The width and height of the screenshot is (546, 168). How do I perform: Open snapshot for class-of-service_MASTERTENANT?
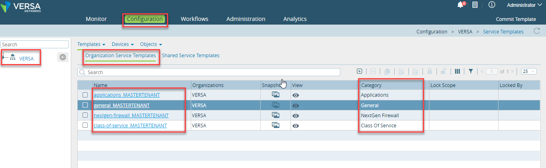pos(276,125)
